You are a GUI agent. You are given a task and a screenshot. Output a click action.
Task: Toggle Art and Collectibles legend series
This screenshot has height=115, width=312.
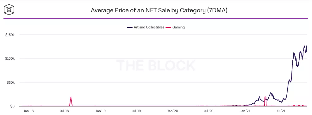(146, 27)
